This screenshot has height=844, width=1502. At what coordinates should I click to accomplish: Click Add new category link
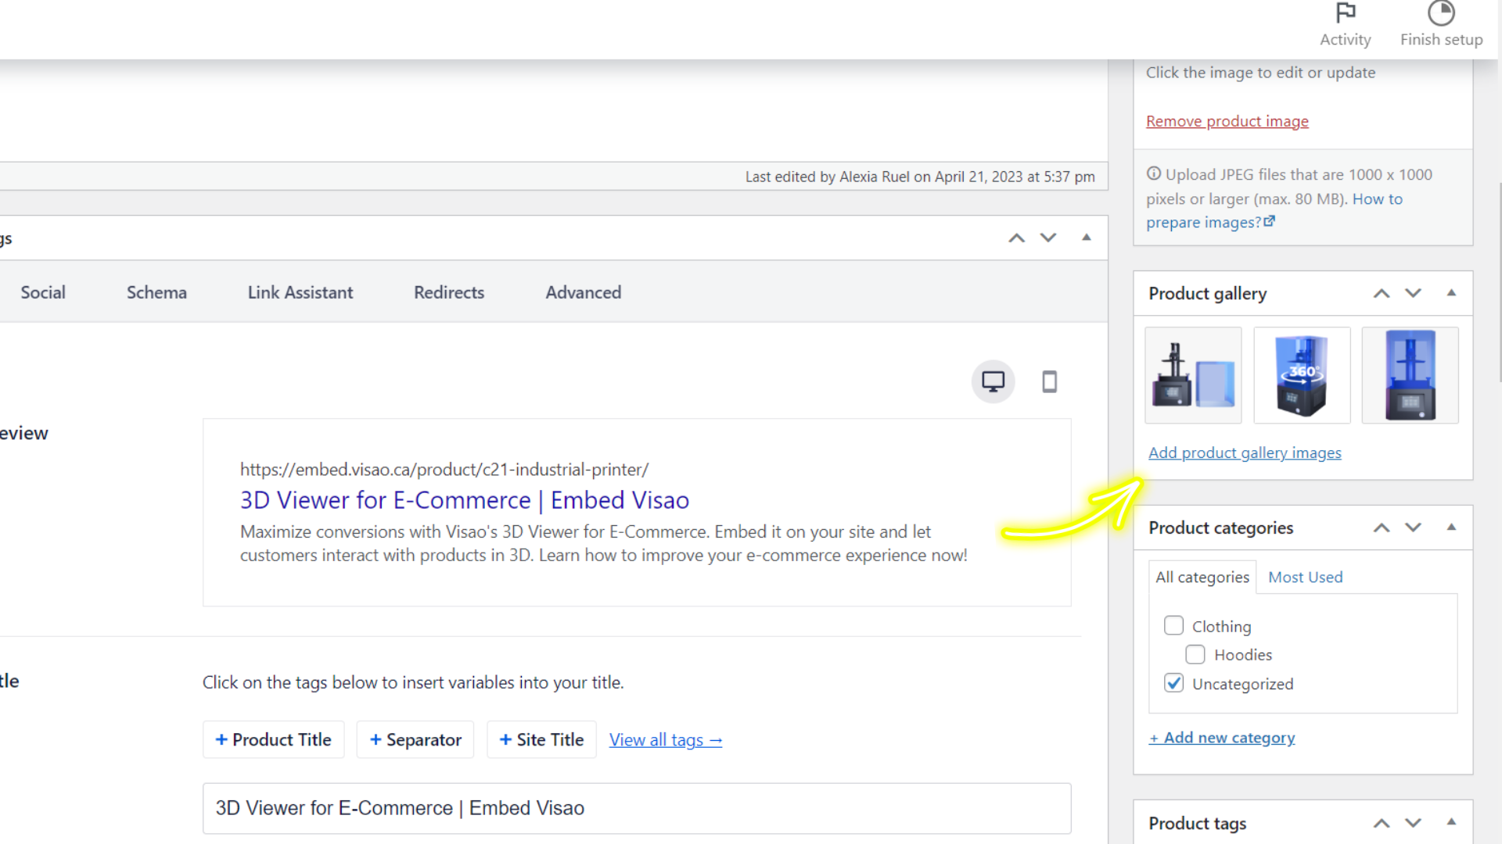[1222, 738]
